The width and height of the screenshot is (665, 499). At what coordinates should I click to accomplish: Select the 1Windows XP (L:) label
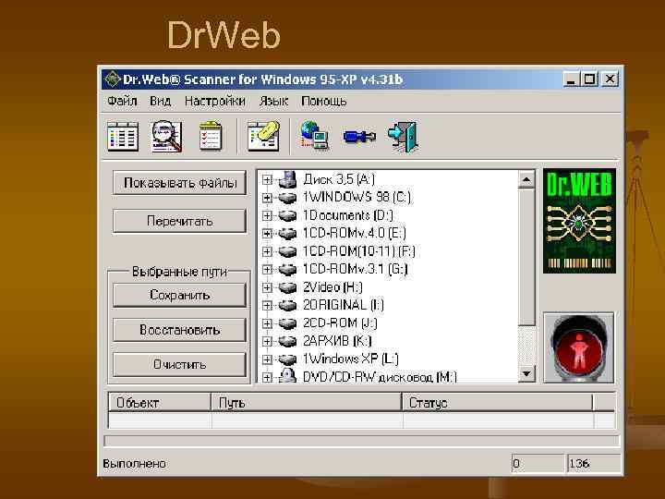click(x=350, y=359)
